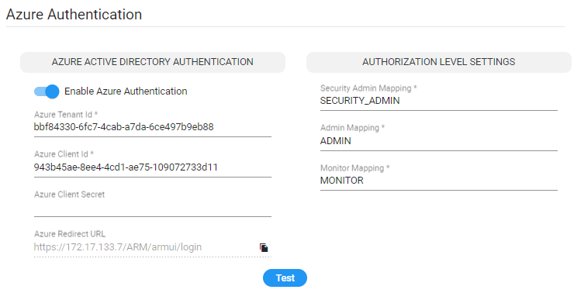Click the Enable Azure Authentication label
The width and height of the screenshot is (574, 293).
click(126, 91)
